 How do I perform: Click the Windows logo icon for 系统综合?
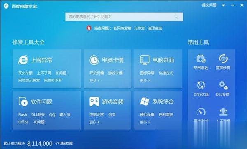[x=144, y=101]
